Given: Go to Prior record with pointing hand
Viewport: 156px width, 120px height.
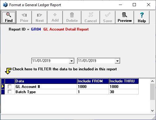Looking at the screenshot, I should point(24,17).
